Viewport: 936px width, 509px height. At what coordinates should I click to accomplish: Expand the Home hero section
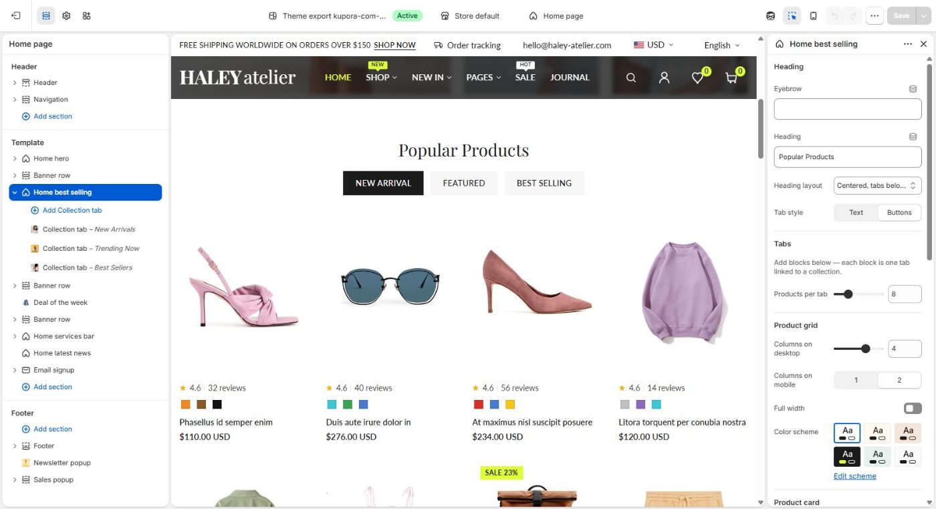click(x=15, y=159)
